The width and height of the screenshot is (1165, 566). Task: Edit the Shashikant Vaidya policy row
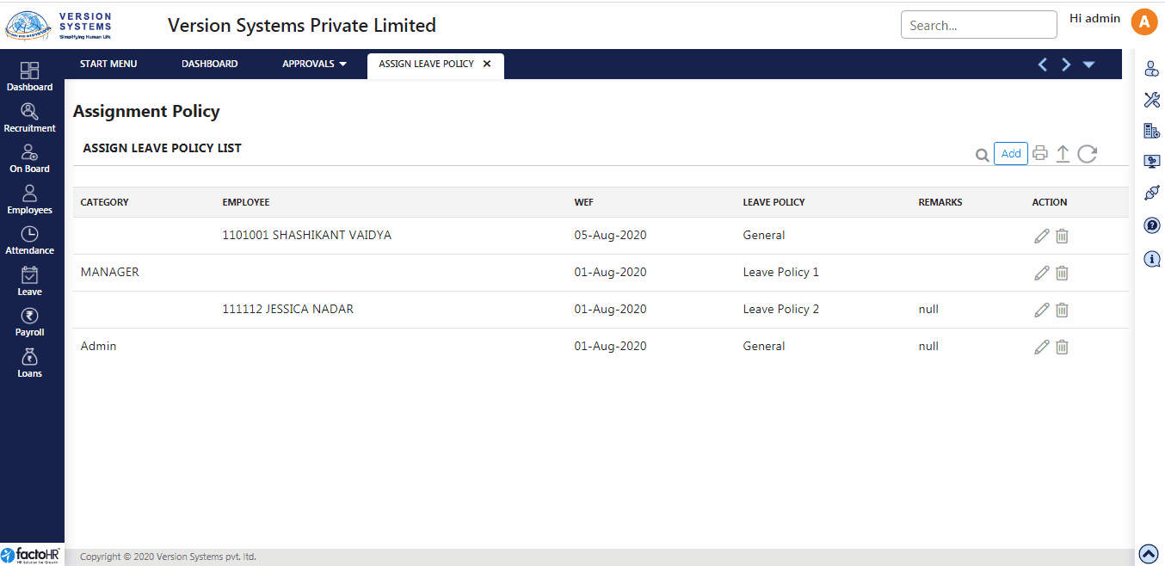pyautogui.click(x=1041, y=236)
